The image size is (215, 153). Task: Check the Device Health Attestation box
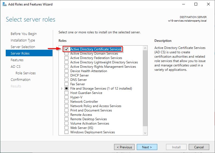coord(66,71)
